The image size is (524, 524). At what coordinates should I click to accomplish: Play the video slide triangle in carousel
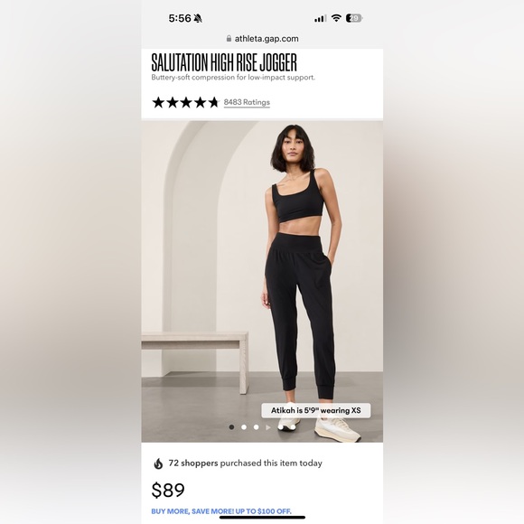click(268, 427)
